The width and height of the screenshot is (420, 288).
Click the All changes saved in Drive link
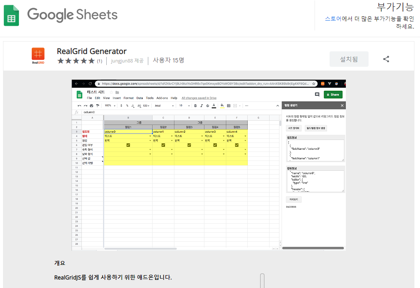coord(199,98)
